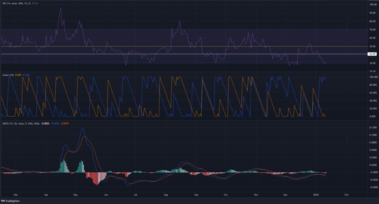Click the Aug label on time axis

click(166, 195)
